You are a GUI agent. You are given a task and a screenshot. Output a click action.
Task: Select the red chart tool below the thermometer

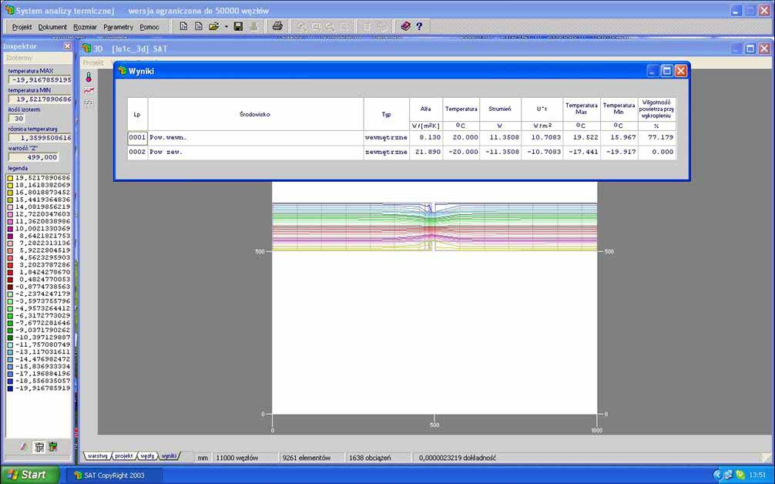point(89,90)
